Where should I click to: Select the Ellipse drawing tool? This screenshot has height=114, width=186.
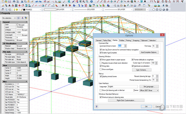click(x=128, y=2)
